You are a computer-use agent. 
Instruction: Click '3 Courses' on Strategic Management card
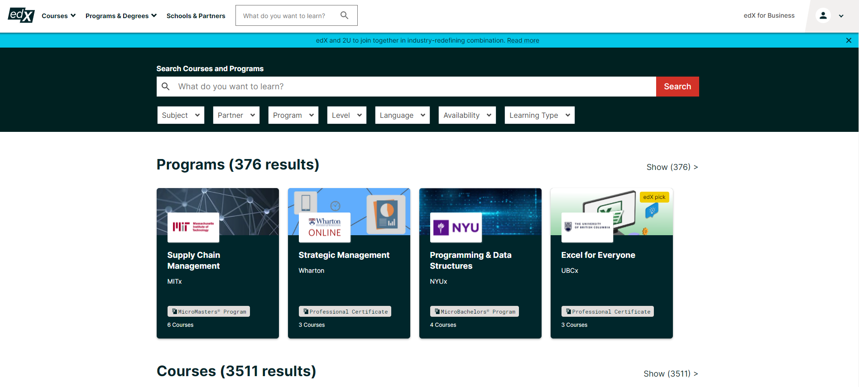pos(312,325)
